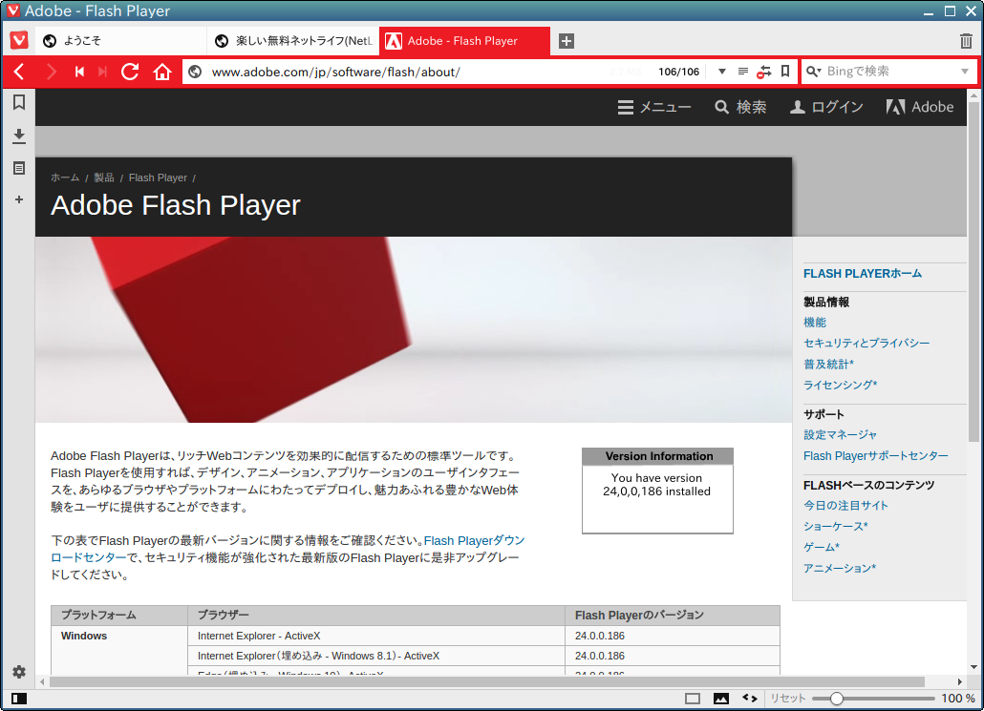Reload the current page
The width and height of the screenshot is (984, 711).
pyautogui.click(x=130, y=72)
